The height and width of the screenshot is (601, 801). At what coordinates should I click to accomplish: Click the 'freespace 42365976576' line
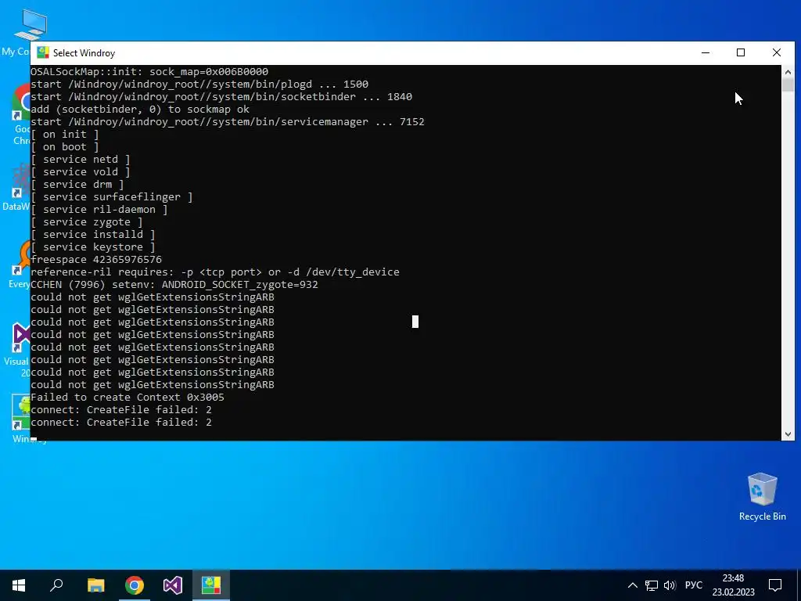(96, 260)
